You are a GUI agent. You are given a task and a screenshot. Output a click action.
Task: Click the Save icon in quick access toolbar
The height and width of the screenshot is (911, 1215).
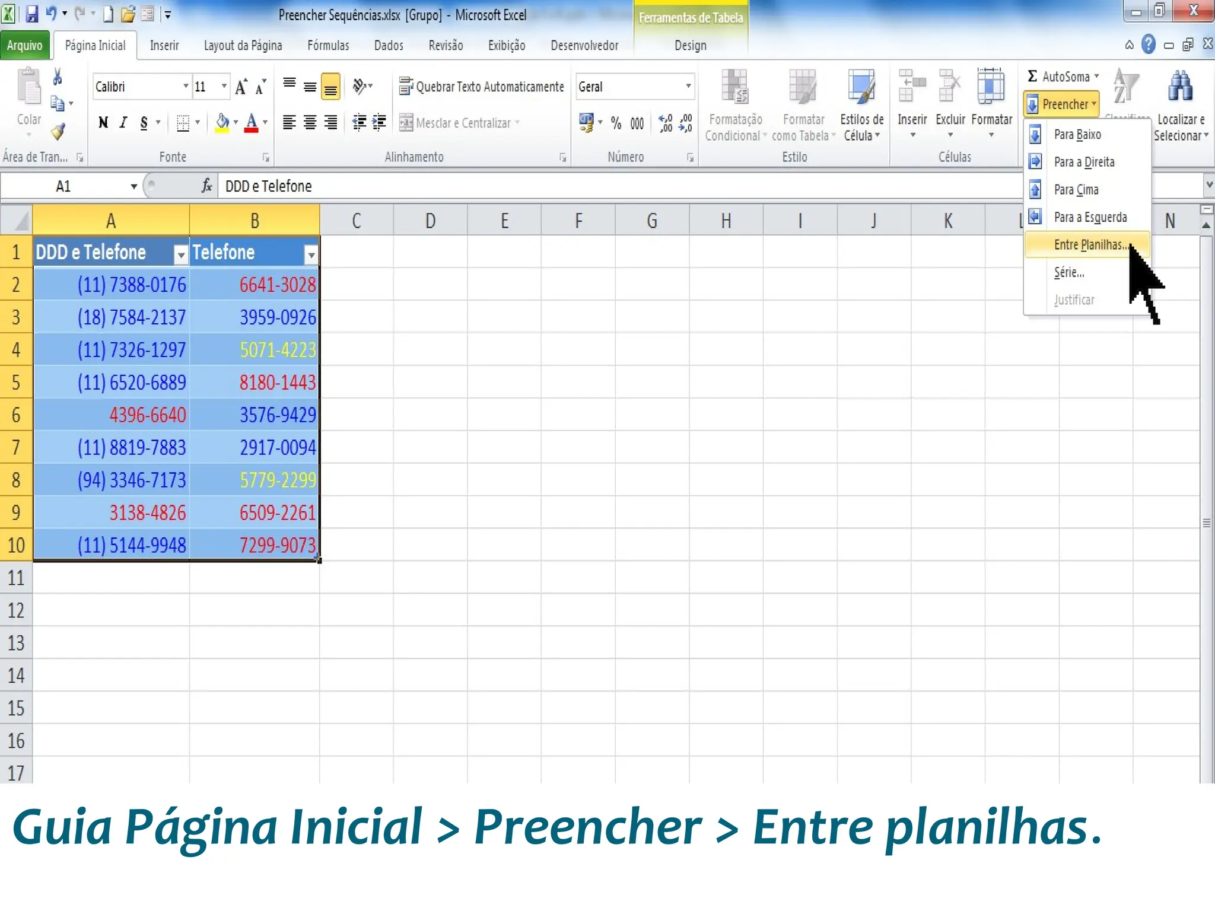click(32, 14)
